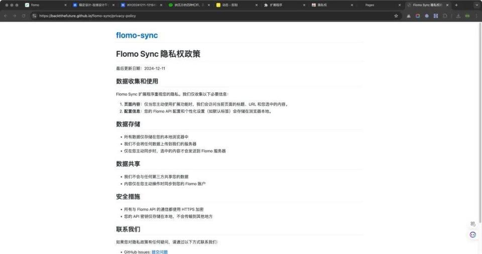View site information icon beside the URL

point(34,16)
